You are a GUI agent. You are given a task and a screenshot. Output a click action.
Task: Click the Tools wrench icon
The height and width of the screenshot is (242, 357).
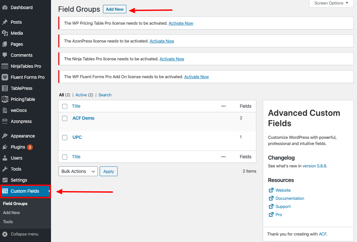(5, 169)
